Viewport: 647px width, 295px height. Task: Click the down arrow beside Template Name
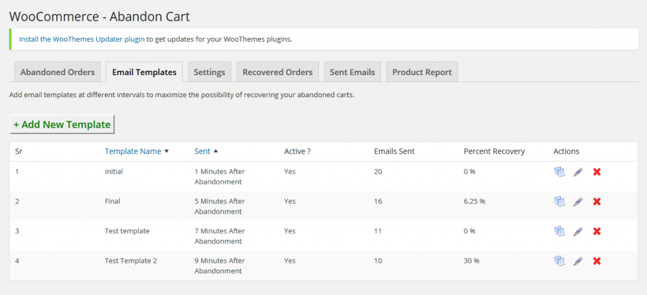167,152
